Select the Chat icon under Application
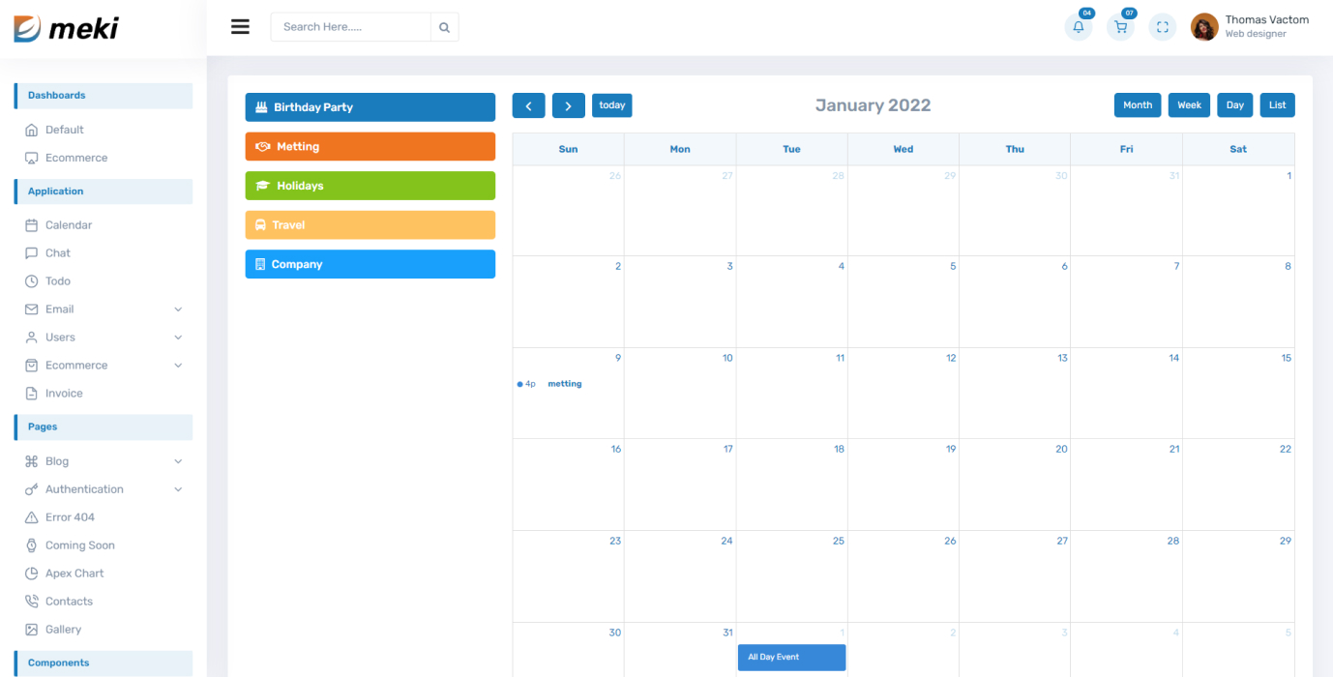Screen dimensions: 1333x677 (x=33, y=252)
